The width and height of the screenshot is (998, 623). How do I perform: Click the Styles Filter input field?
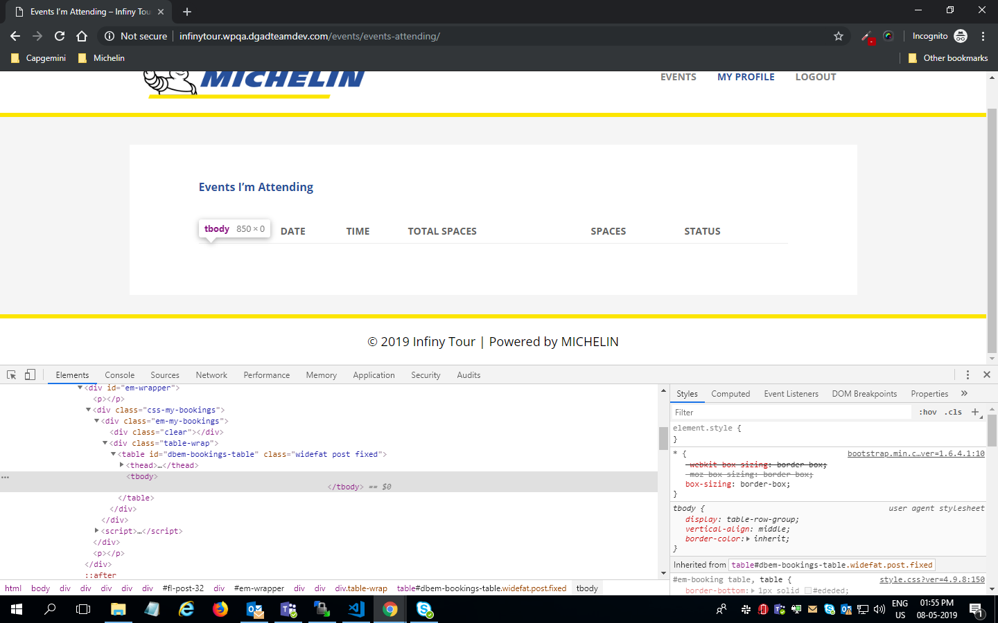pos(791,412)
